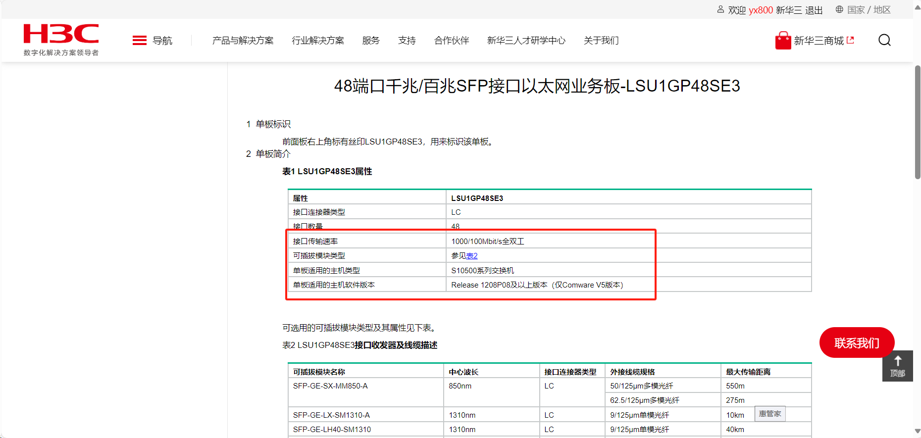Open the 新华三商城 link
This screenshot has height=438, width=921.
pos(819,41)
